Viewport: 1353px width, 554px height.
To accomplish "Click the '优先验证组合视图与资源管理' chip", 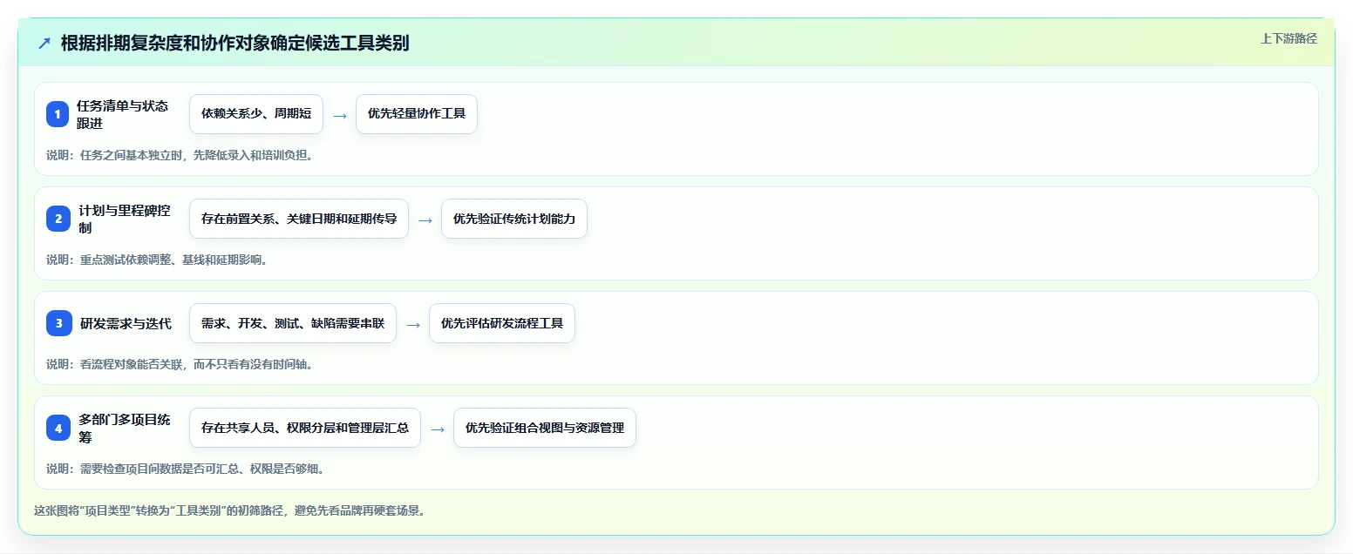I will point(545,428).
